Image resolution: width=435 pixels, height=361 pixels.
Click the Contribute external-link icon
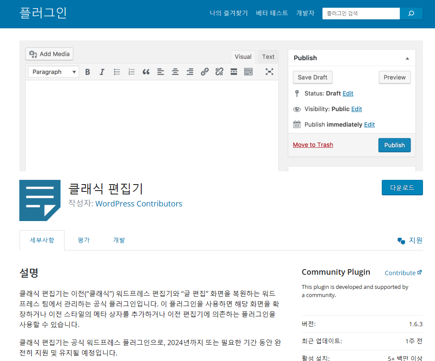(420, 272)
